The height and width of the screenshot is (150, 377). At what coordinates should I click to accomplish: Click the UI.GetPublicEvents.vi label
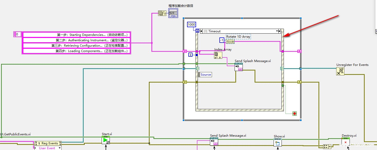(15, 134)
